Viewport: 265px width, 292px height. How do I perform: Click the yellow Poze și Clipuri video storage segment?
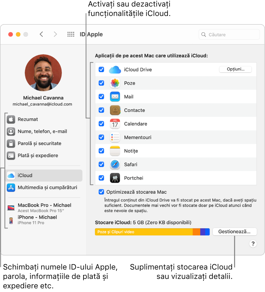tap(144, 232)
